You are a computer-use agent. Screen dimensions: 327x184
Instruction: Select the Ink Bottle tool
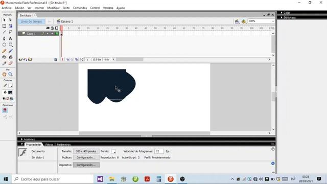[4, 57]
